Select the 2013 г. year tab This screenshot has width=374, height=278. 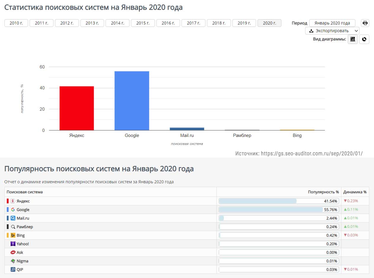pos(92,23)
